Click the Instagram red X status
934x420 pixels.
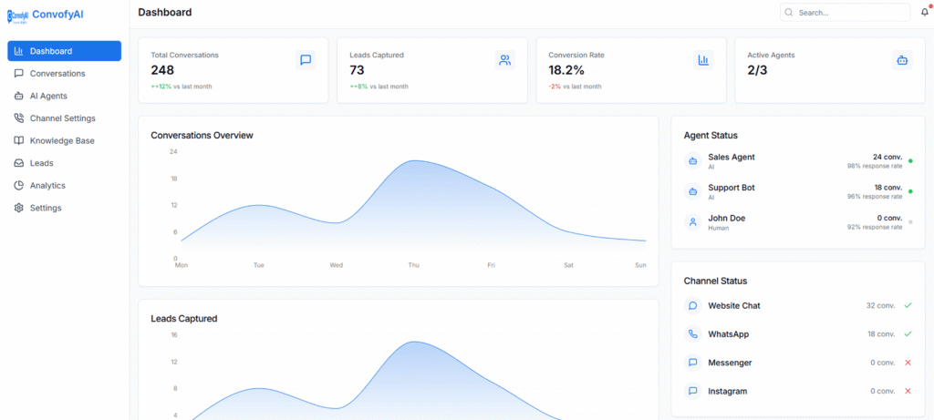(x=908, y=391)
